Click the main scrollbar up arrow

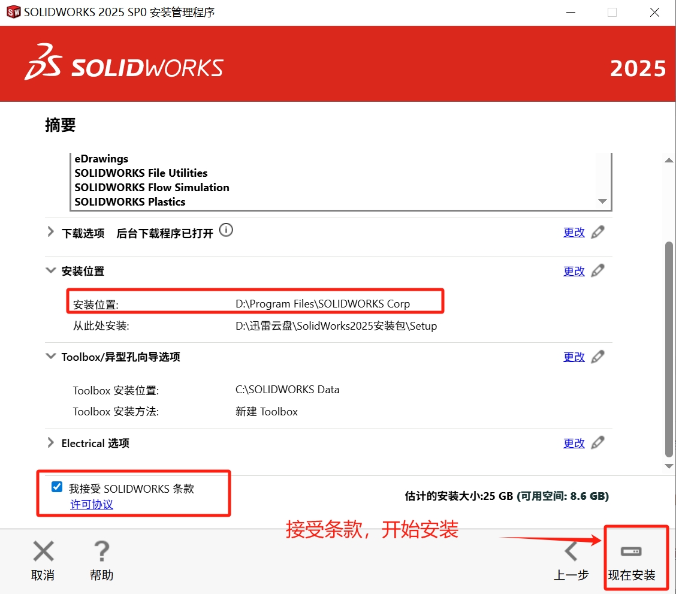pos(669,160)
